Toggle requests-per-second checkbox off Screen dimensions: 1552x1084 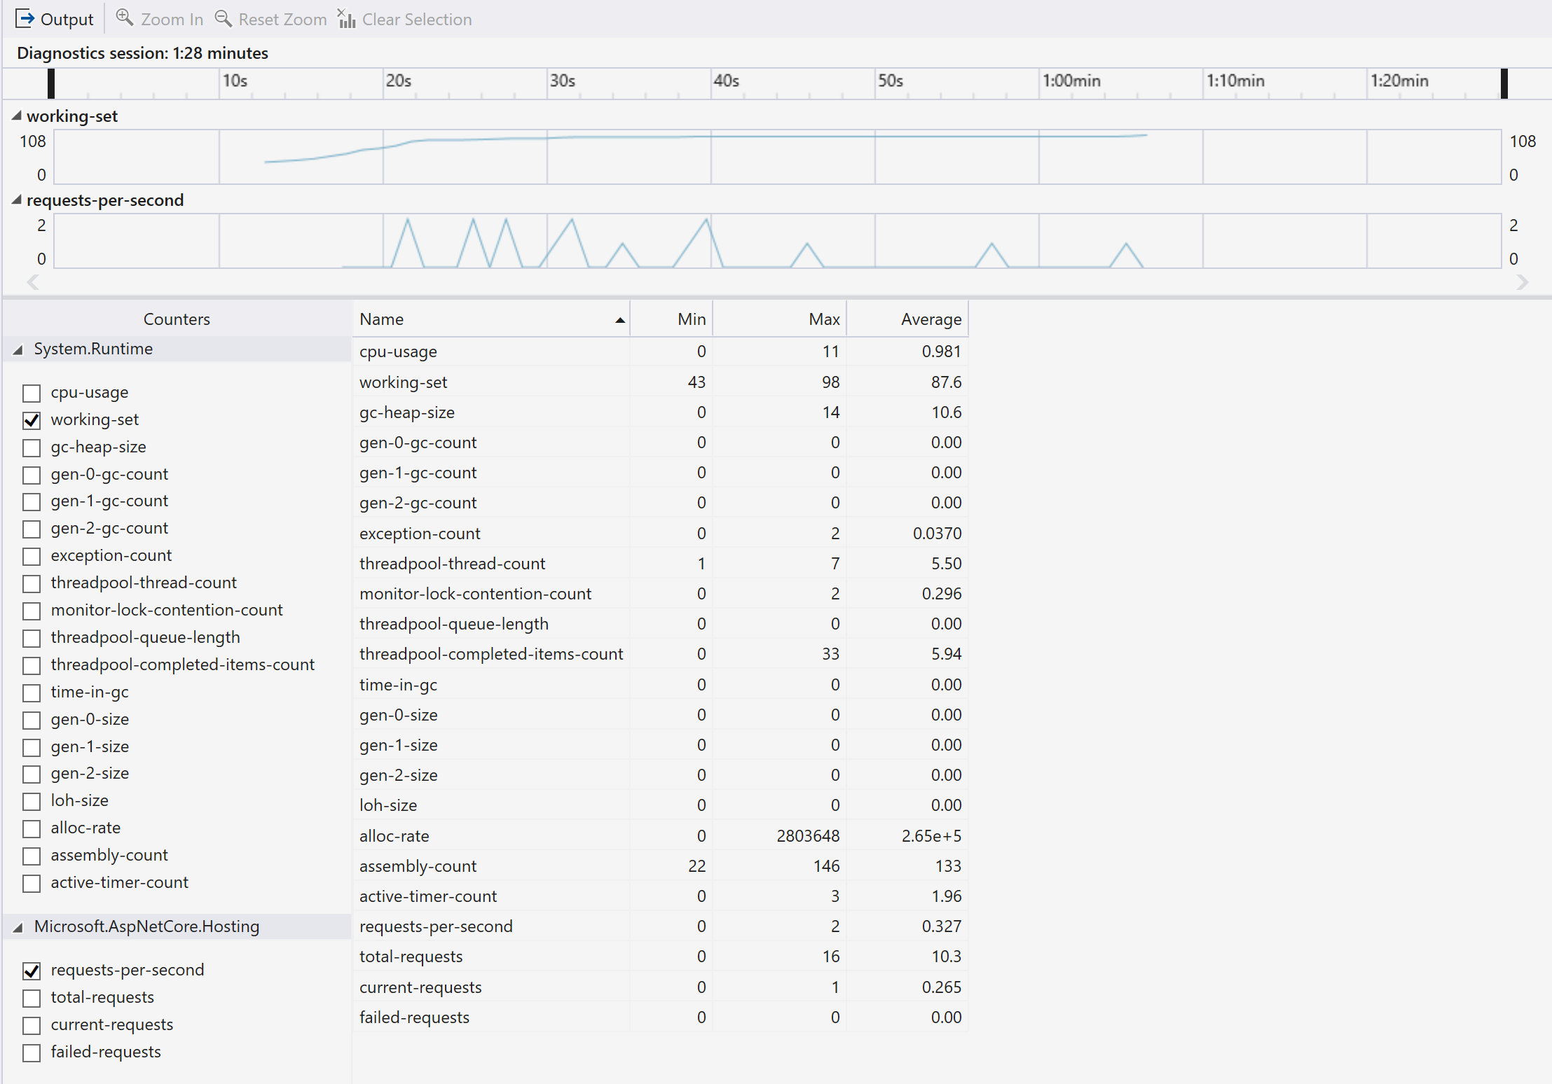pos(32,968)
